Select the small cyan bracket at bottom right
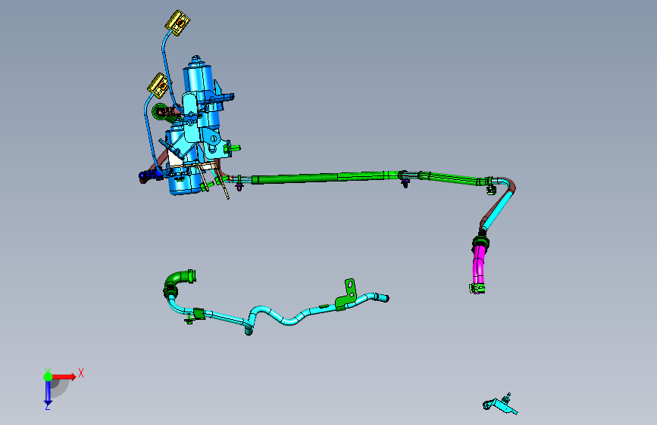 point(501,405)
